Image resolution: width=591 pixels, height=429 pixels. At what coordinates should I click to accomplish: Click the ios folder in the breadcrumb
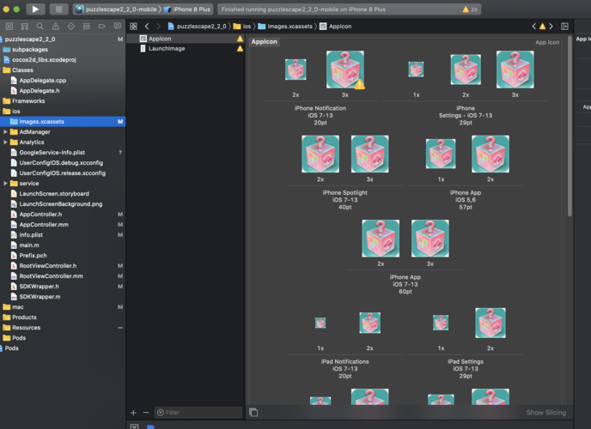click(242, 27)
